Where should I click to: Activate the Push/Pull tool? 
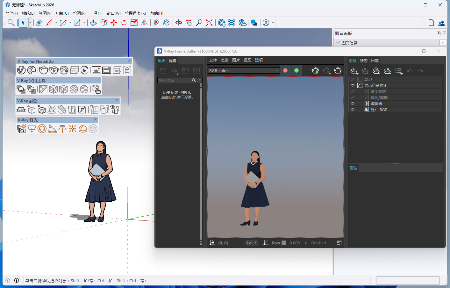[93, 23]
